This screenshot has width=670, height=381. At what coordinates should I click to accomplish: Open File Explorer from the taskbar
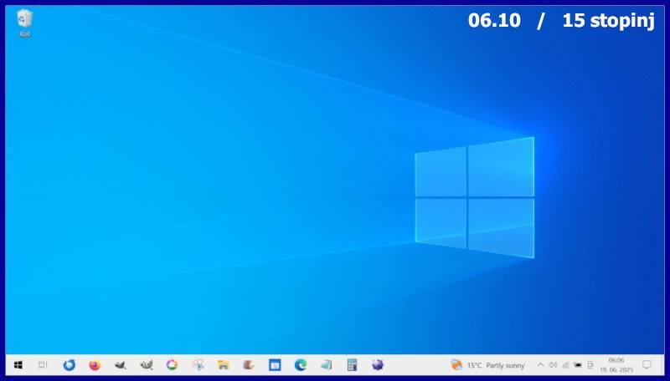(223, 365)
